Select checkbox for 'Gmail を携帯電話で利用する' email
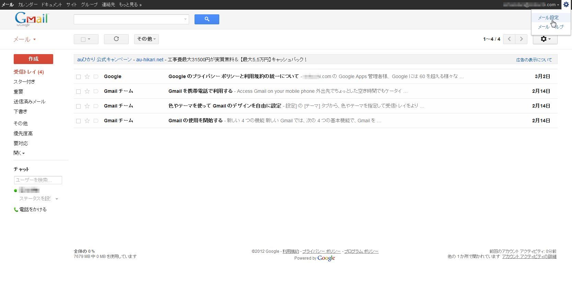Viewport: 572px width, 287px height. (x=78, y=91)
